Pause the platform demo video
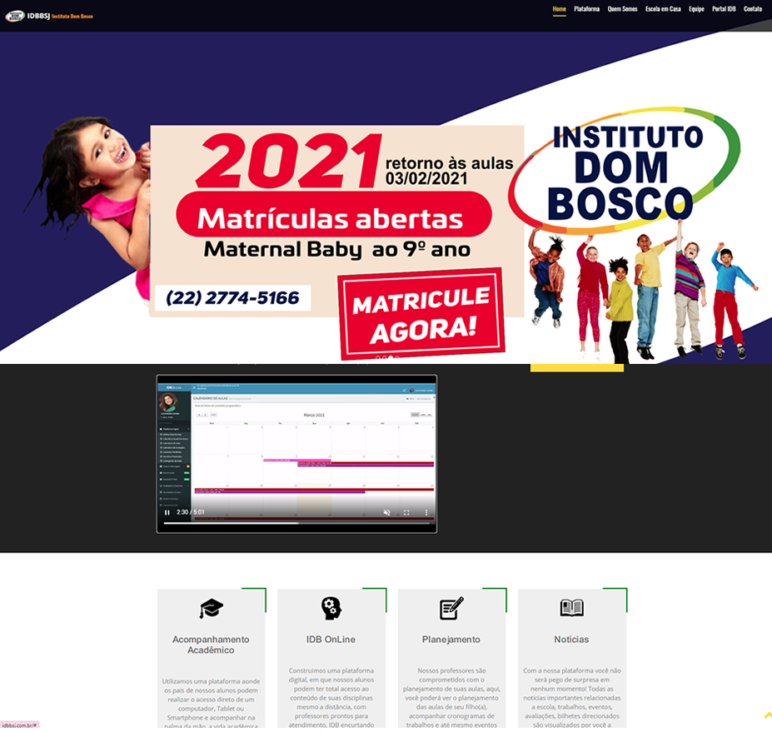The image size is (772, 732). coord(167,512)
